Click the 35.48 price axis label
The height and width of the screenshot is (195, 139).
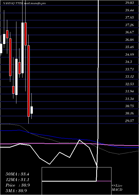click(130, 47)
